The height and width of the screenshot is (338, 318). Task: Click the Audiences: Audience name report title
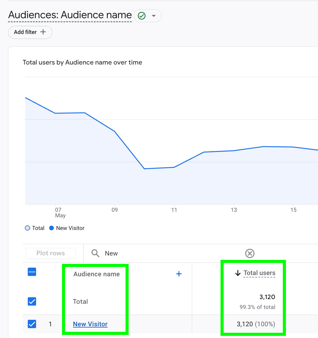pyautogui.click(x=70, y=15)
